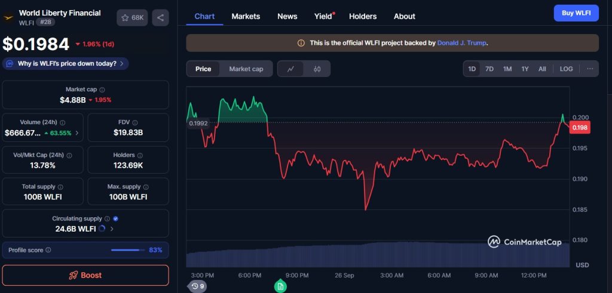Switch to line chart view icon
This screenshot has width=612, height=293.
(x=290, y=69)
